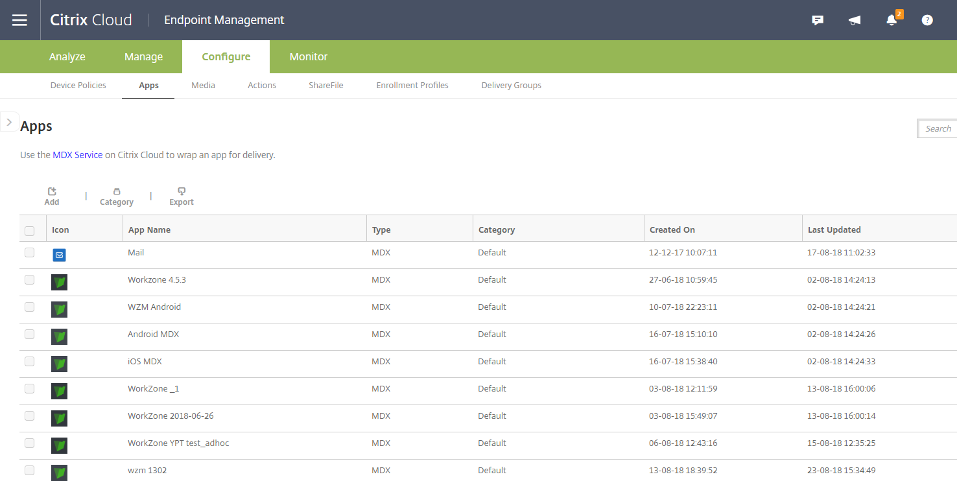Open the help question mark icon
This screenshot has height=481, width=957.
[x=927, y=20]
